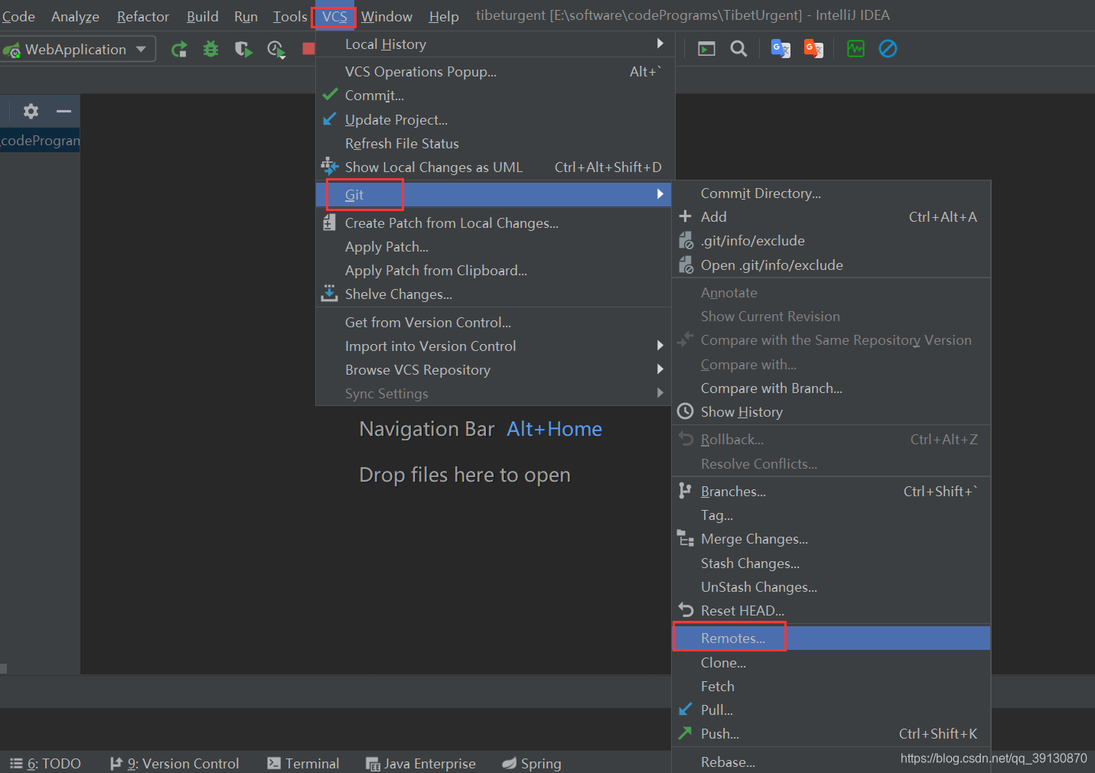This screenshot has height=773, width=1095.
Task: Open the Run Anything terminal-window icon
Action: [x=706, y=49]
